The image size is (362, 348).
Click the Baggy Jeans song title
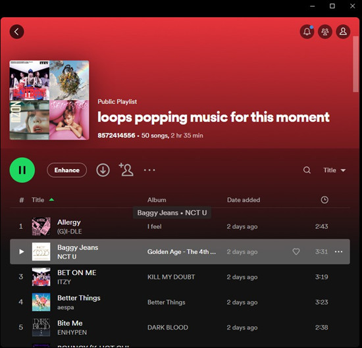[78, 247]
